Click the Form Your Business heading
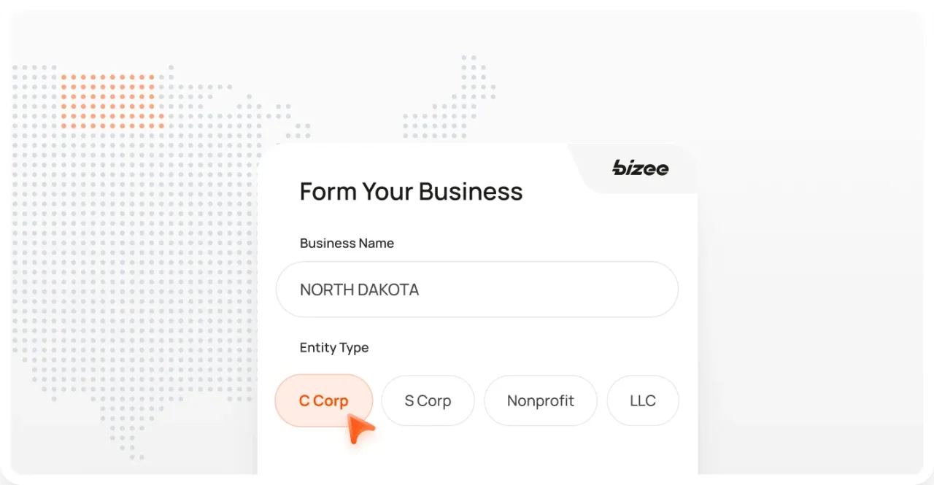The width and height of the screenshot is (934, 485). tap(411, 191)
